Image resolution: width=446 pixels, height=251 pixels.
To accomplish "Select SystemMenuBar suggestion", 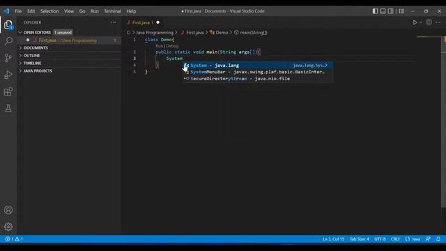I will [258, 72].
